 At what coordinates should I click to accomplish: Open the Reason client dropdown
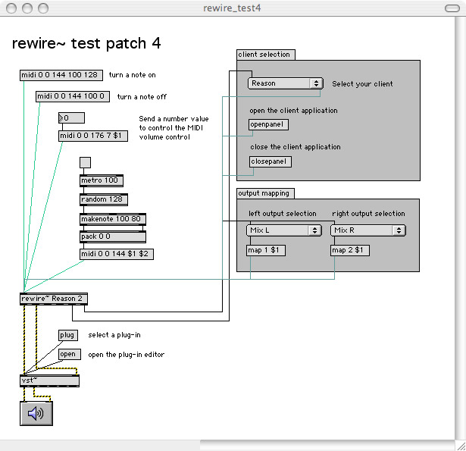click(286, 83)
